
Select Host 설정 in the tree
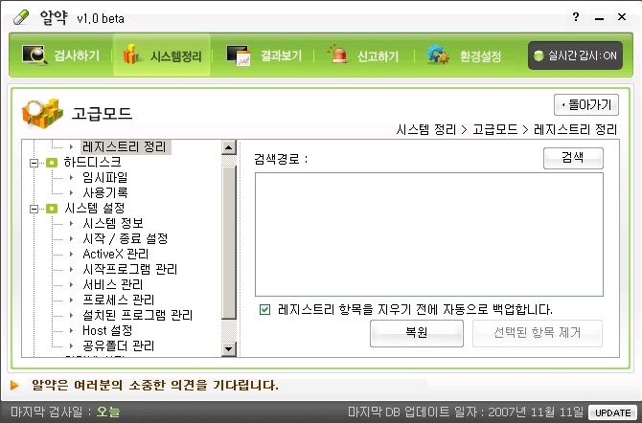107,330
